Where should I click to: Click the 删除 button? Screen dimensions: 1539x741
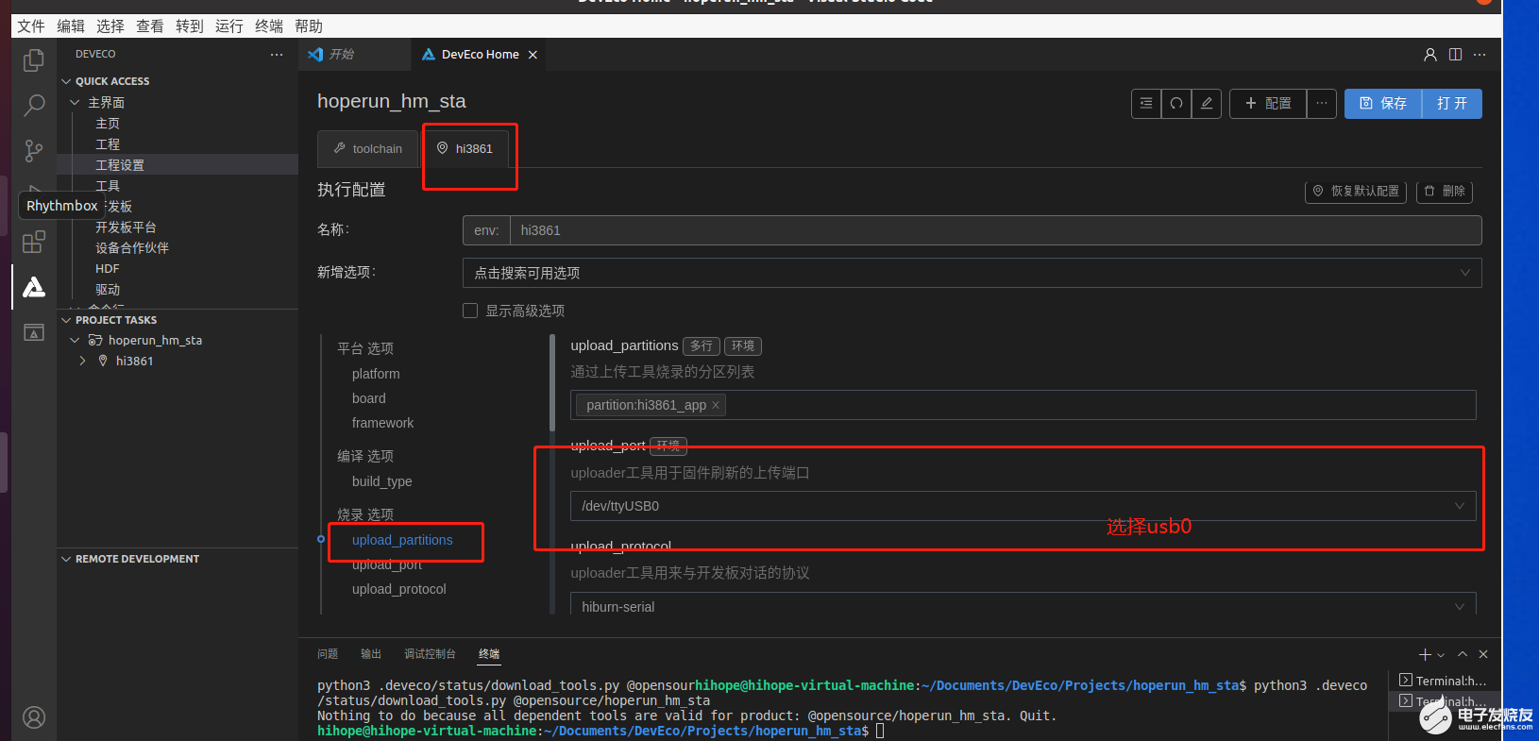click(x=1445, y=192)
